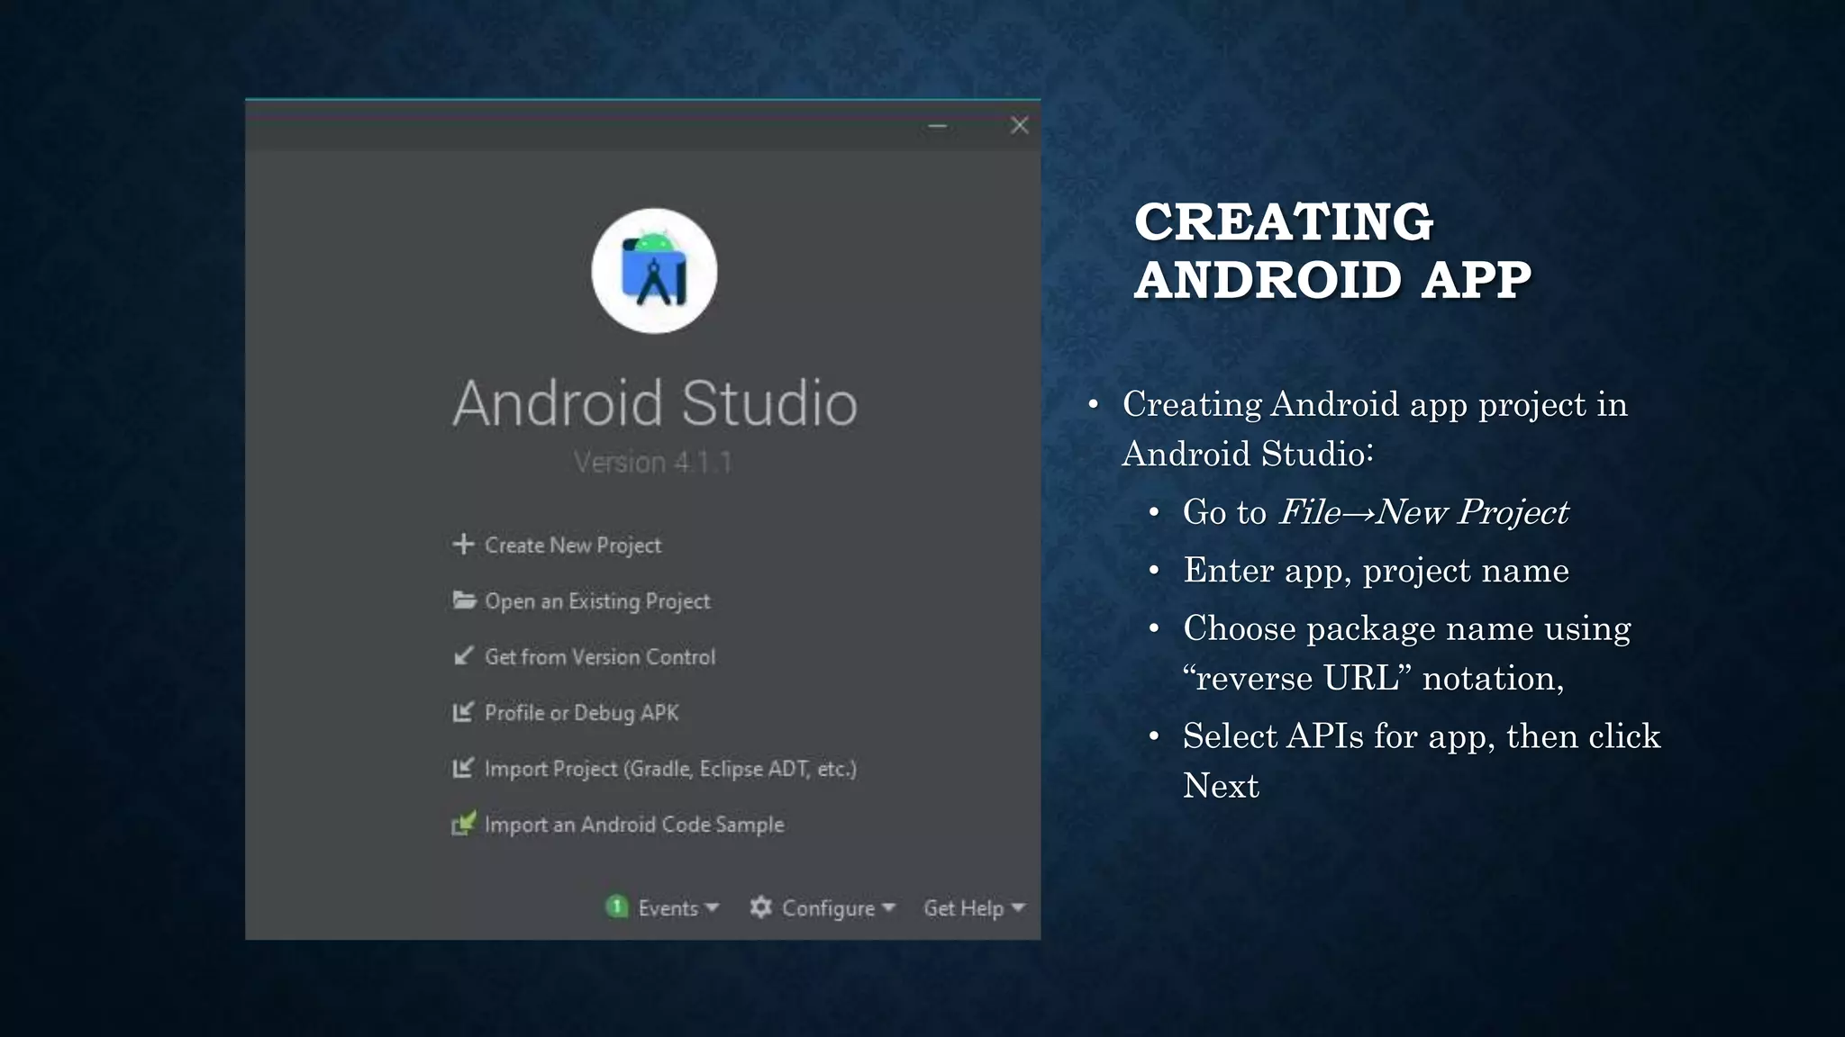Click the icon beside Import Project (Gradle, Eclipse ADT)
1845x1037 pixels.
coord(463,768)
